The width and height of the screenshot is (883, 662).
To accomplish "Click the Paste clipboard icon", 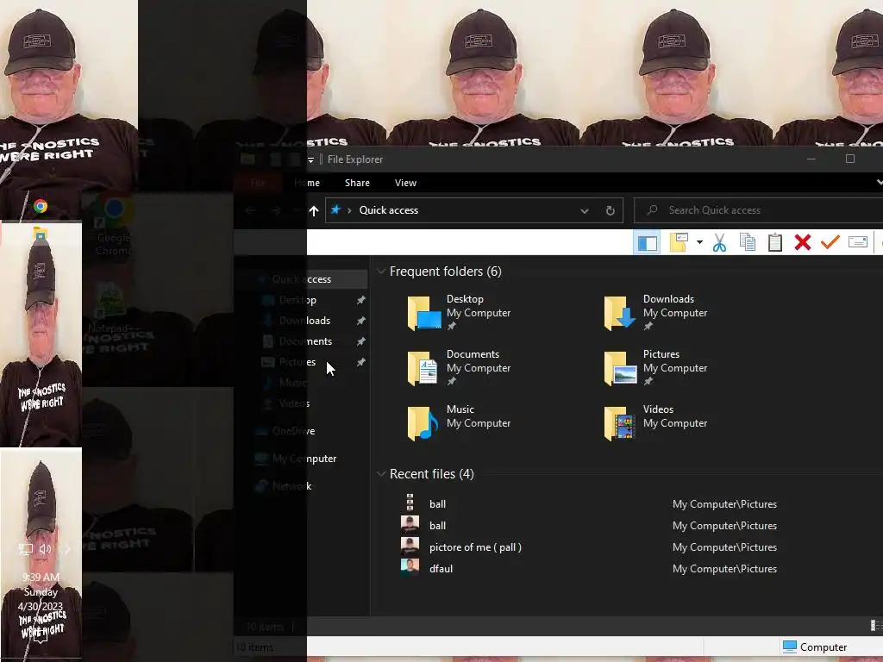I will point(775,242).
